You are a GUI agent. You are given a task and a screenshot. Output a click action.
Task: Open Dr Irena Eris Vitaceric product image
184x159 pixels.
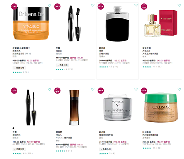click(x=31, y=23)
